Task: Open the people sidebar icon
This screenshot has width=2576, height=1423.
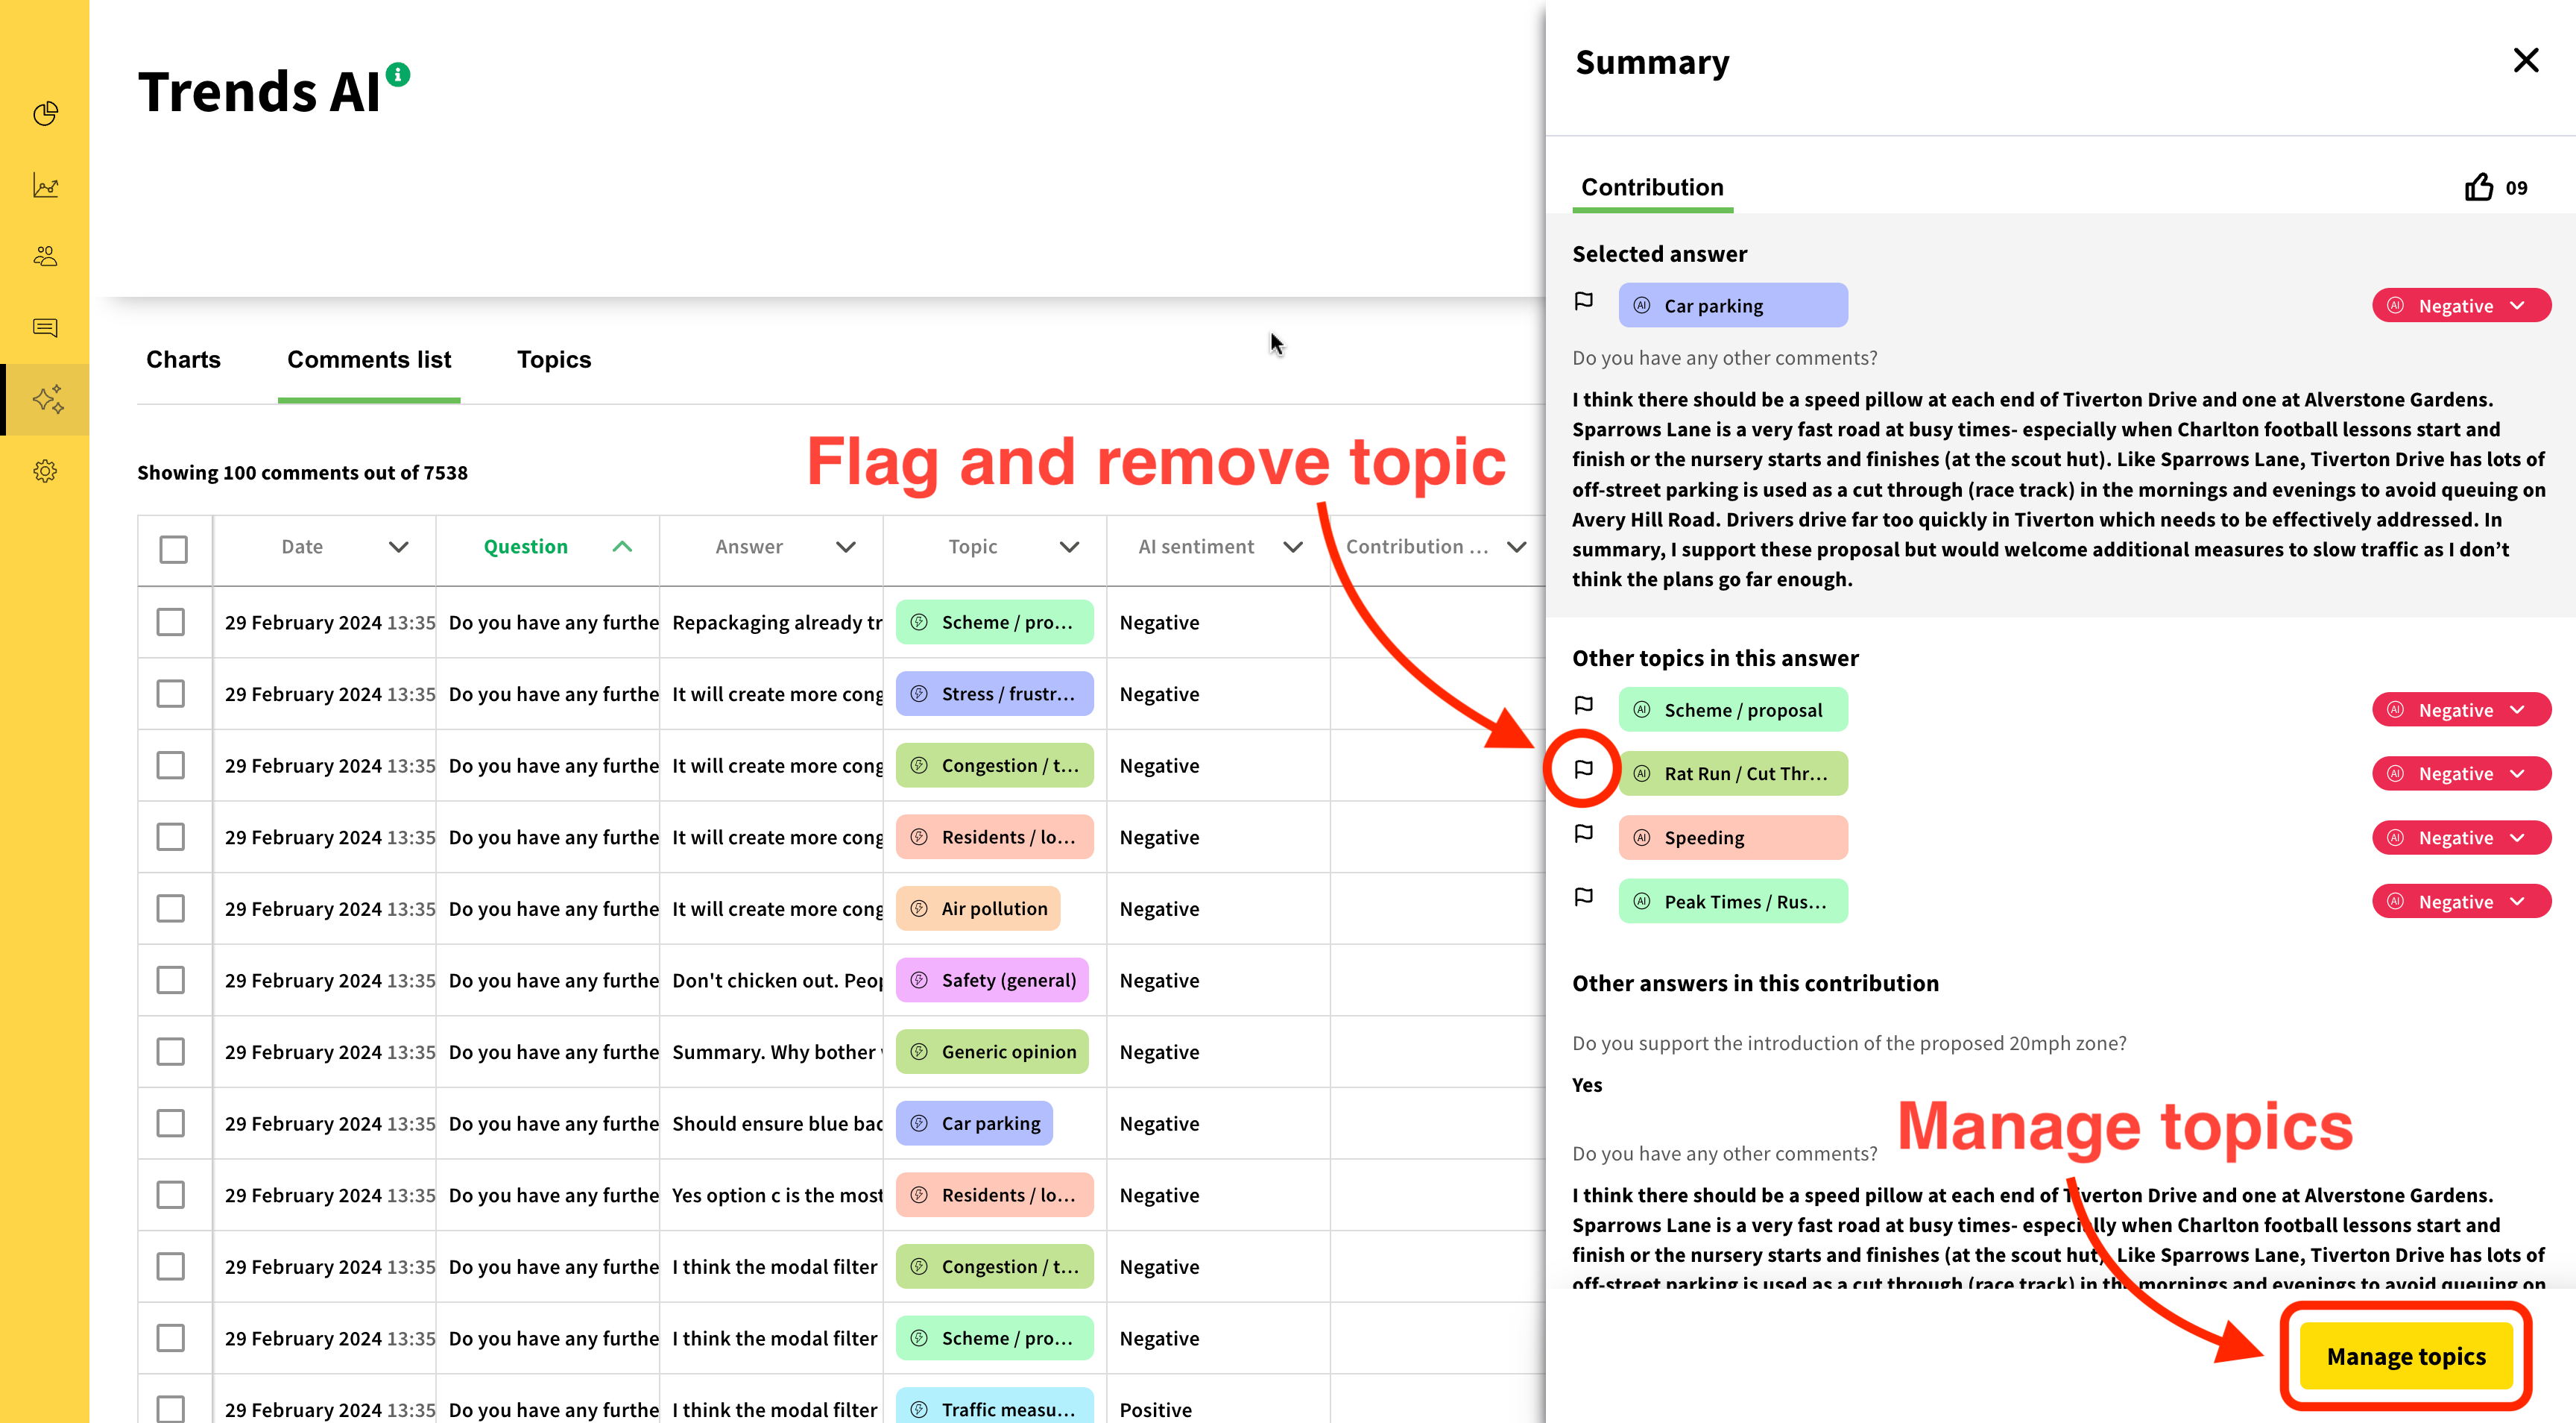Action: pos(45,257)
